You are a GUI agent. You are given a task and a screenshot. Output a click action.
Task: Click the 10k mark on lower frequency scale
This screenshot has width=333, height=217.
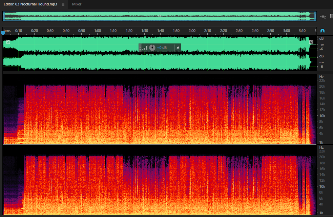322,186
